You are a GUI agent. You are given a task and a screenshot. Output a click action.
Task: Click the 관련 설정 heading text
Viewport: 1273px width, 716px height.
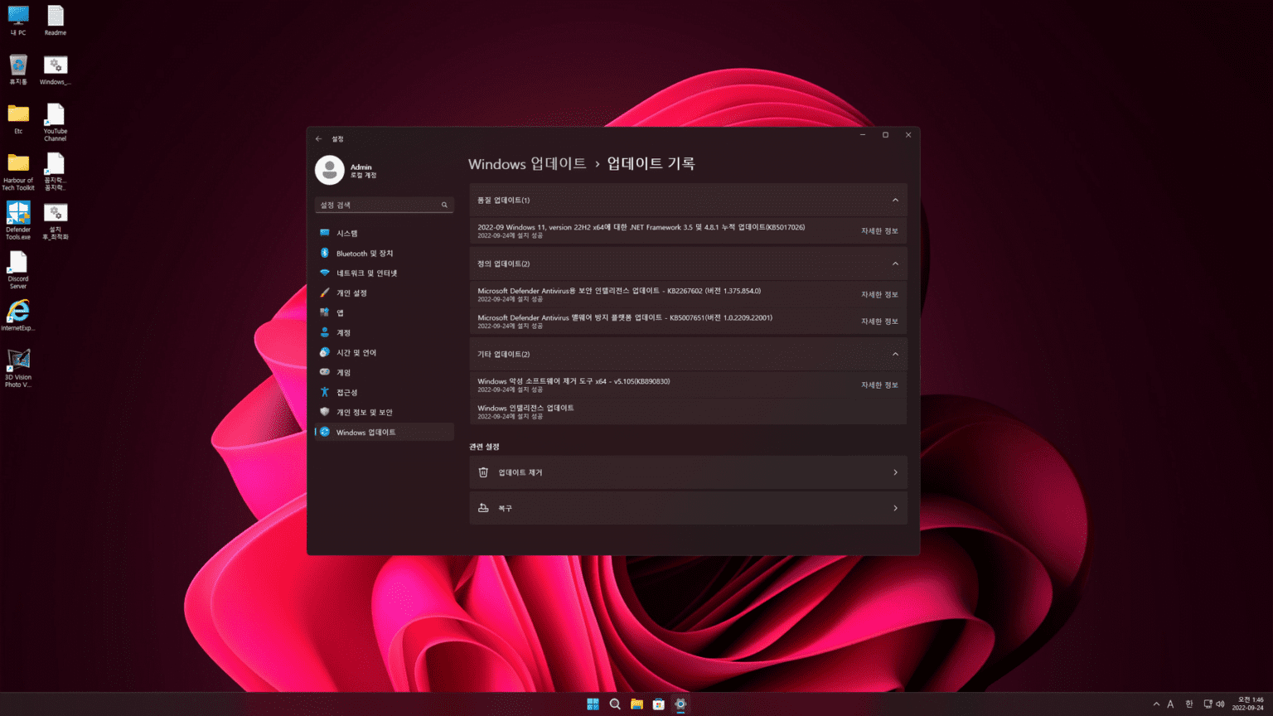484,447
